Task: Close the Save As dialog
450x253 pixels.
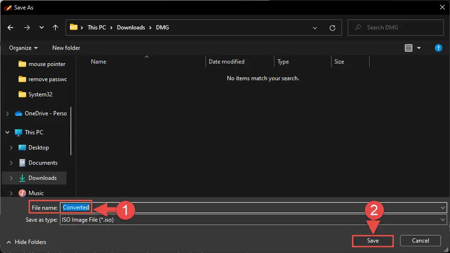Action: pyautogui.click(x=442, y=7)
